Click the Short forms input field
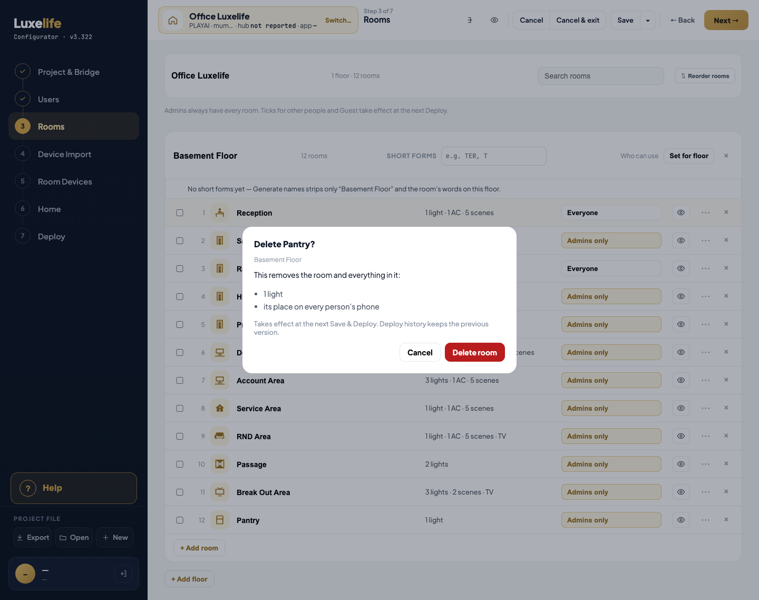The image size is (759, 600). 494,156
